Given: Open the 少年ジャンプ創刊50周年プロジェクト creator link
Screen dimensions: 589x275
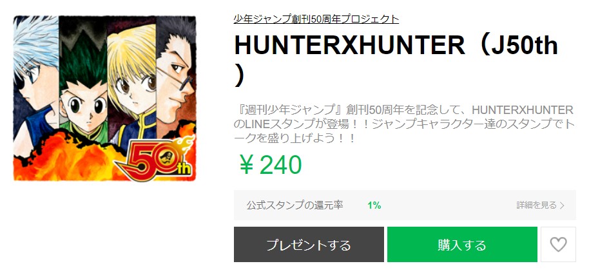Looking at the screenshot, I should pos(316,19).
